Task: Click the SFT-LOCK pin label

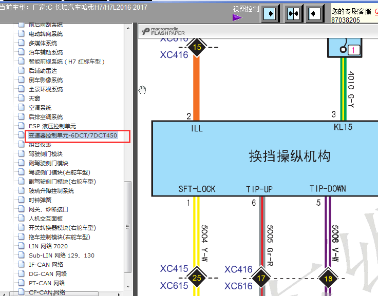Action: 197,189
